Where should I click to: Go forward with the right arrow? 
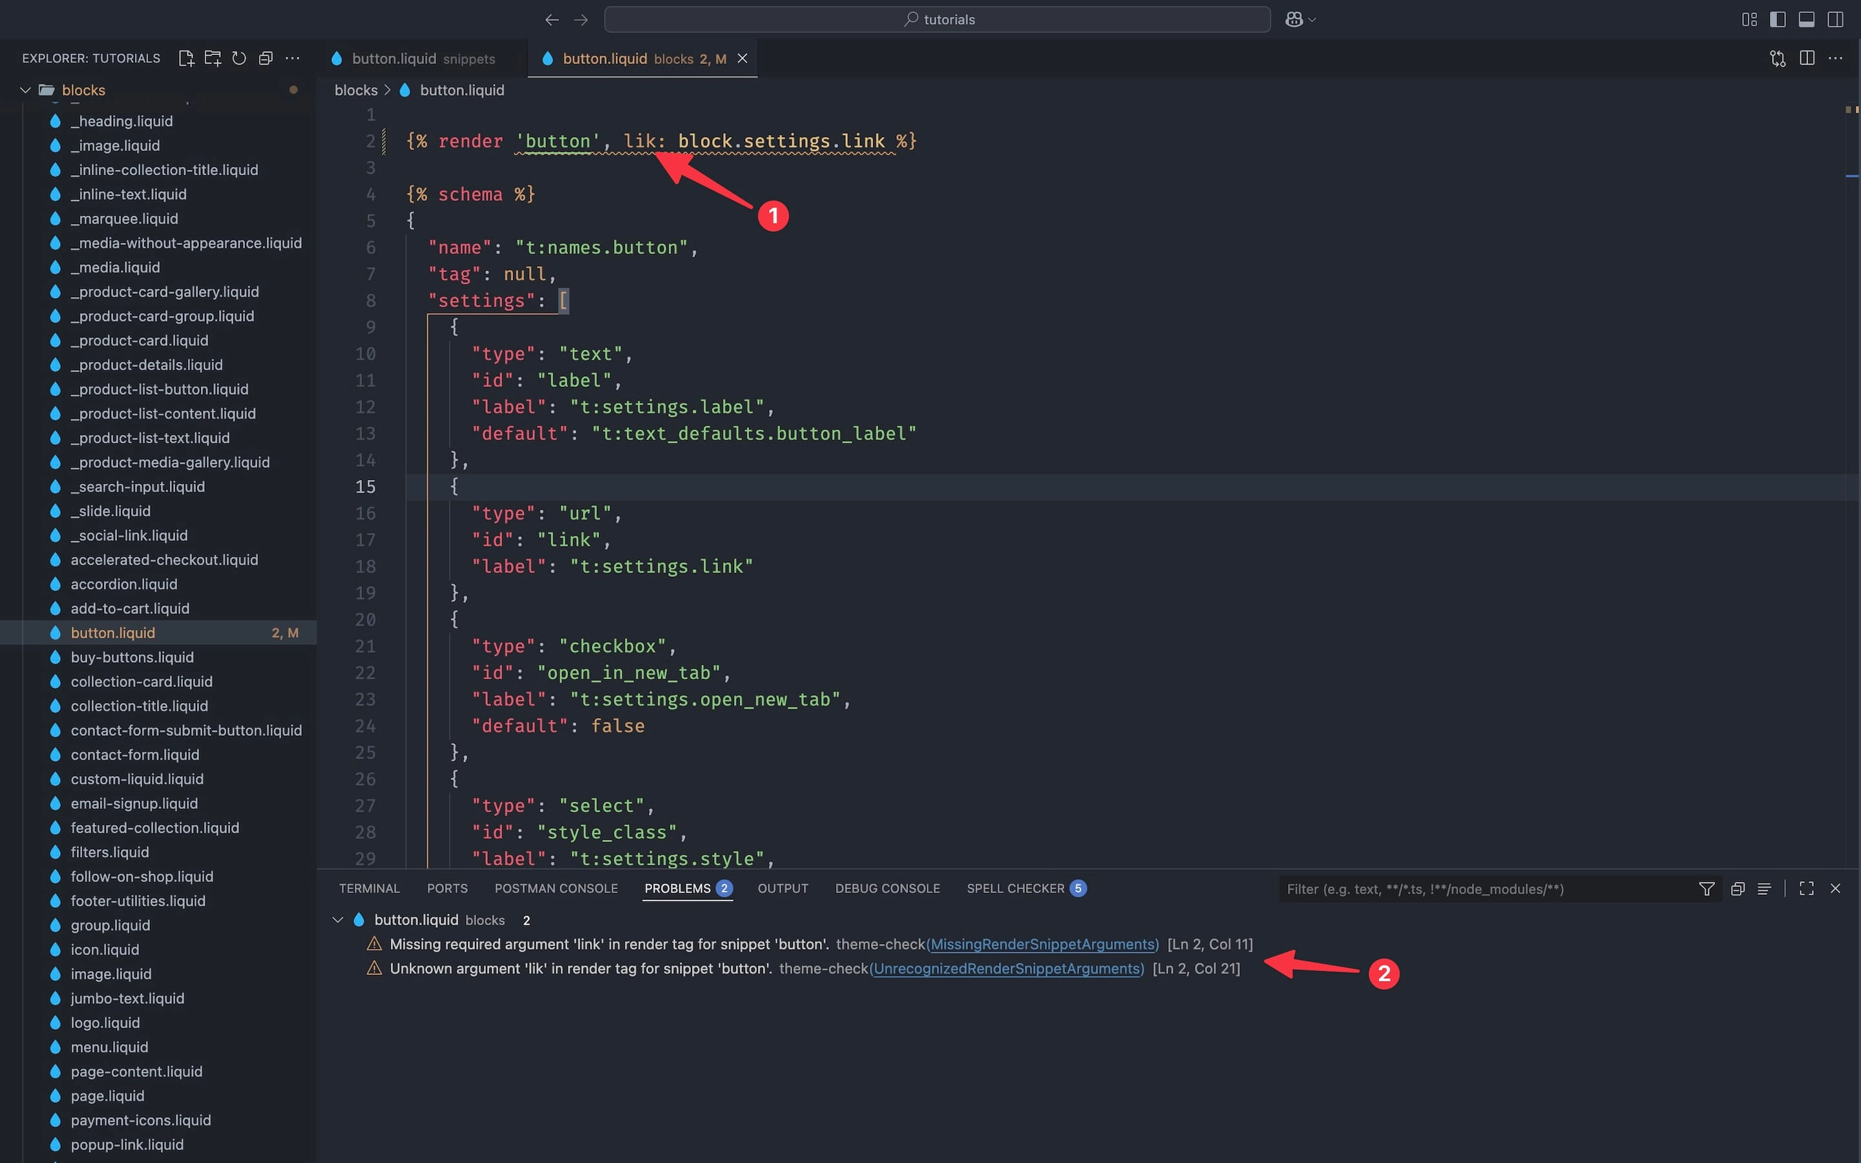coord(582,20)
